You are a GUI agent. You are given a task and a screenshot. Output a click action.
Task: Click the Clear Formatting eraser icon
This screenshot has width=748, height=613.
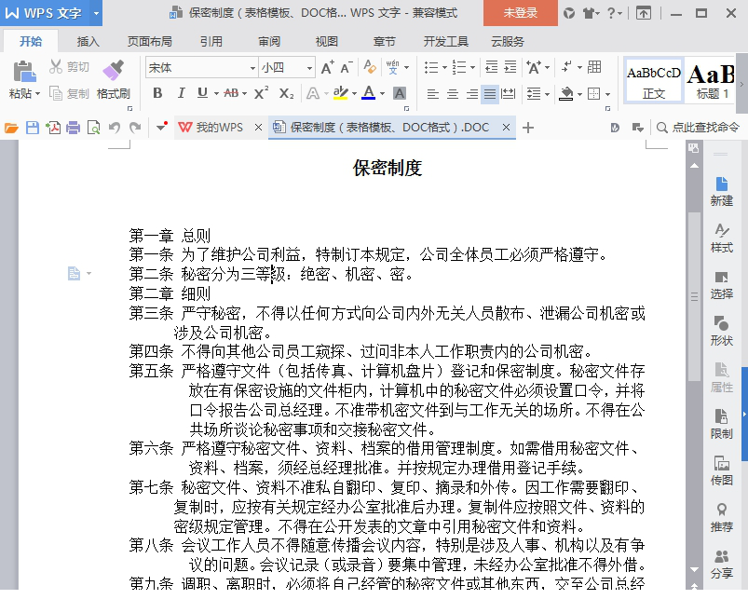pyautogui.click(x=370, y=67)
